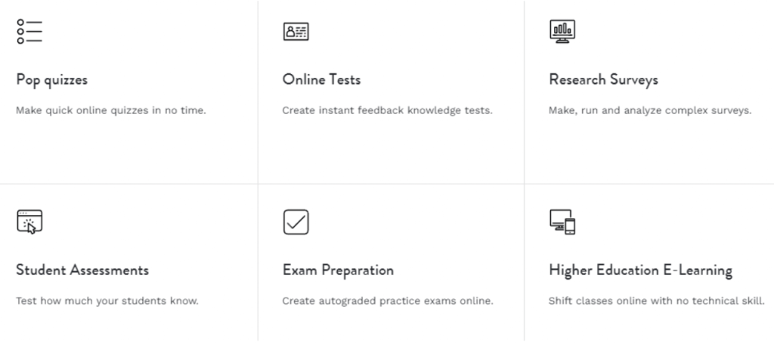Image resolution: width=774 pixels, height=346 pixels.
Task: Select 'Create autograded practice exams online' text
Action: pyautogui.click(x=388, y=301)
